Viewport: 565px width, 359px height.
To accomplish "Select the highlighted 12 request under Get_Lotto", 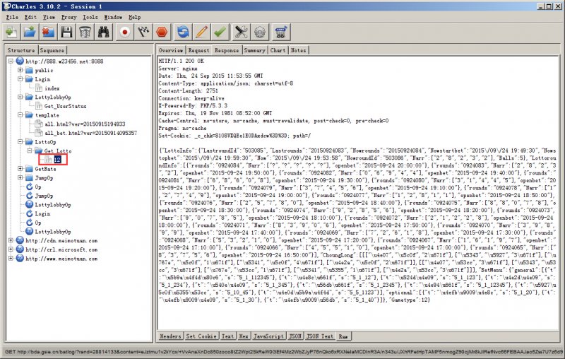I will coord(57,160).
